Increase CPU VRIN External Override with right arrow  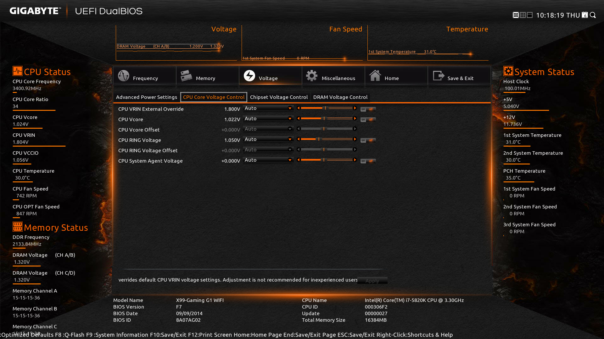click(x=355, y=108)
